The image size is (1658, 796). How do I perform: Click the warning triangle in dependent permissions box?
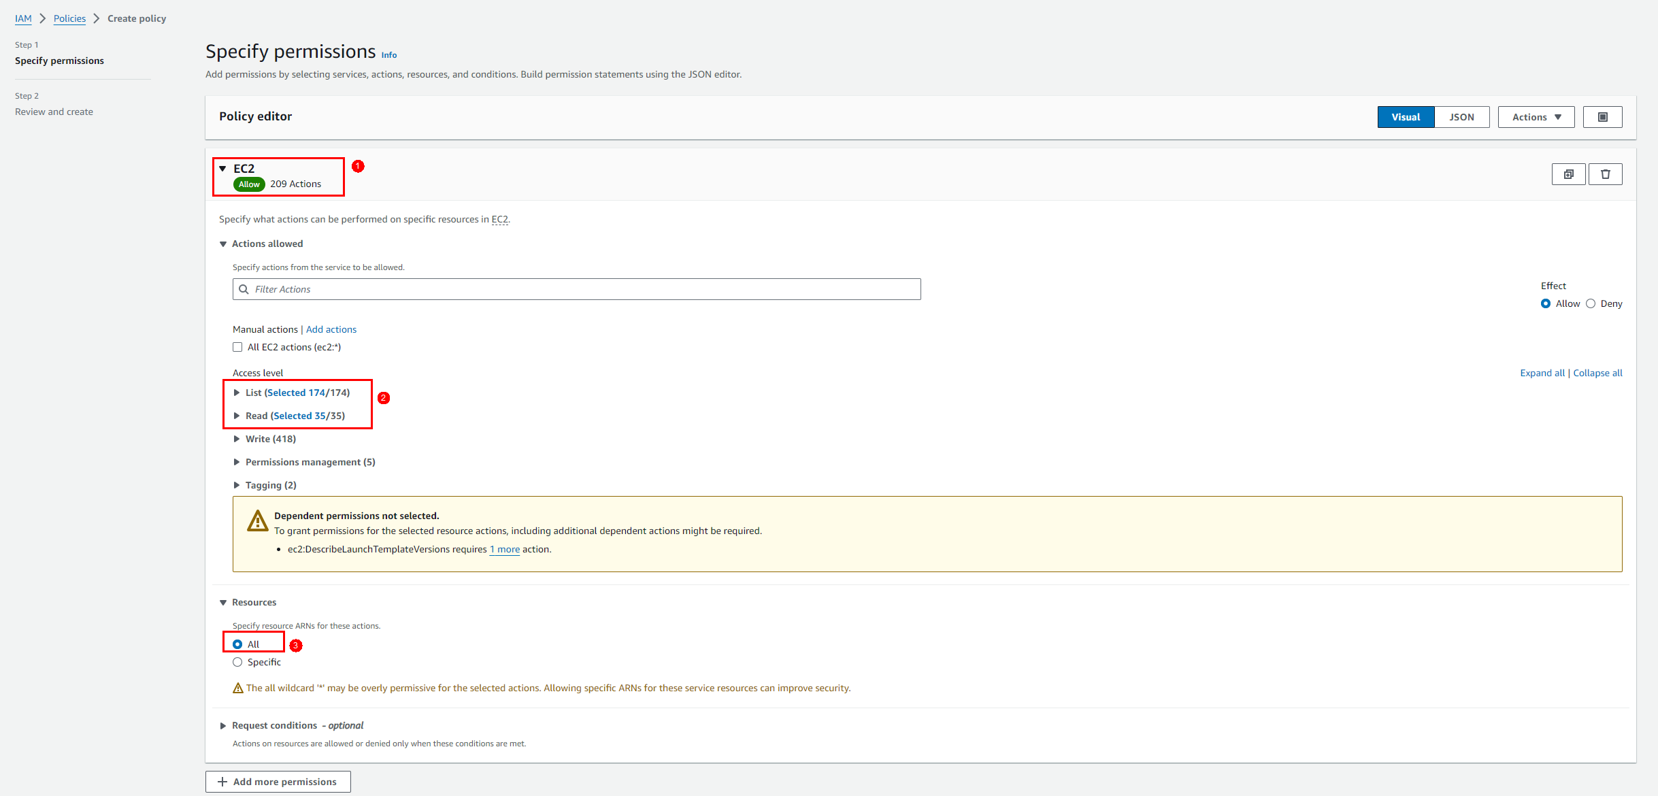[257, 520]
